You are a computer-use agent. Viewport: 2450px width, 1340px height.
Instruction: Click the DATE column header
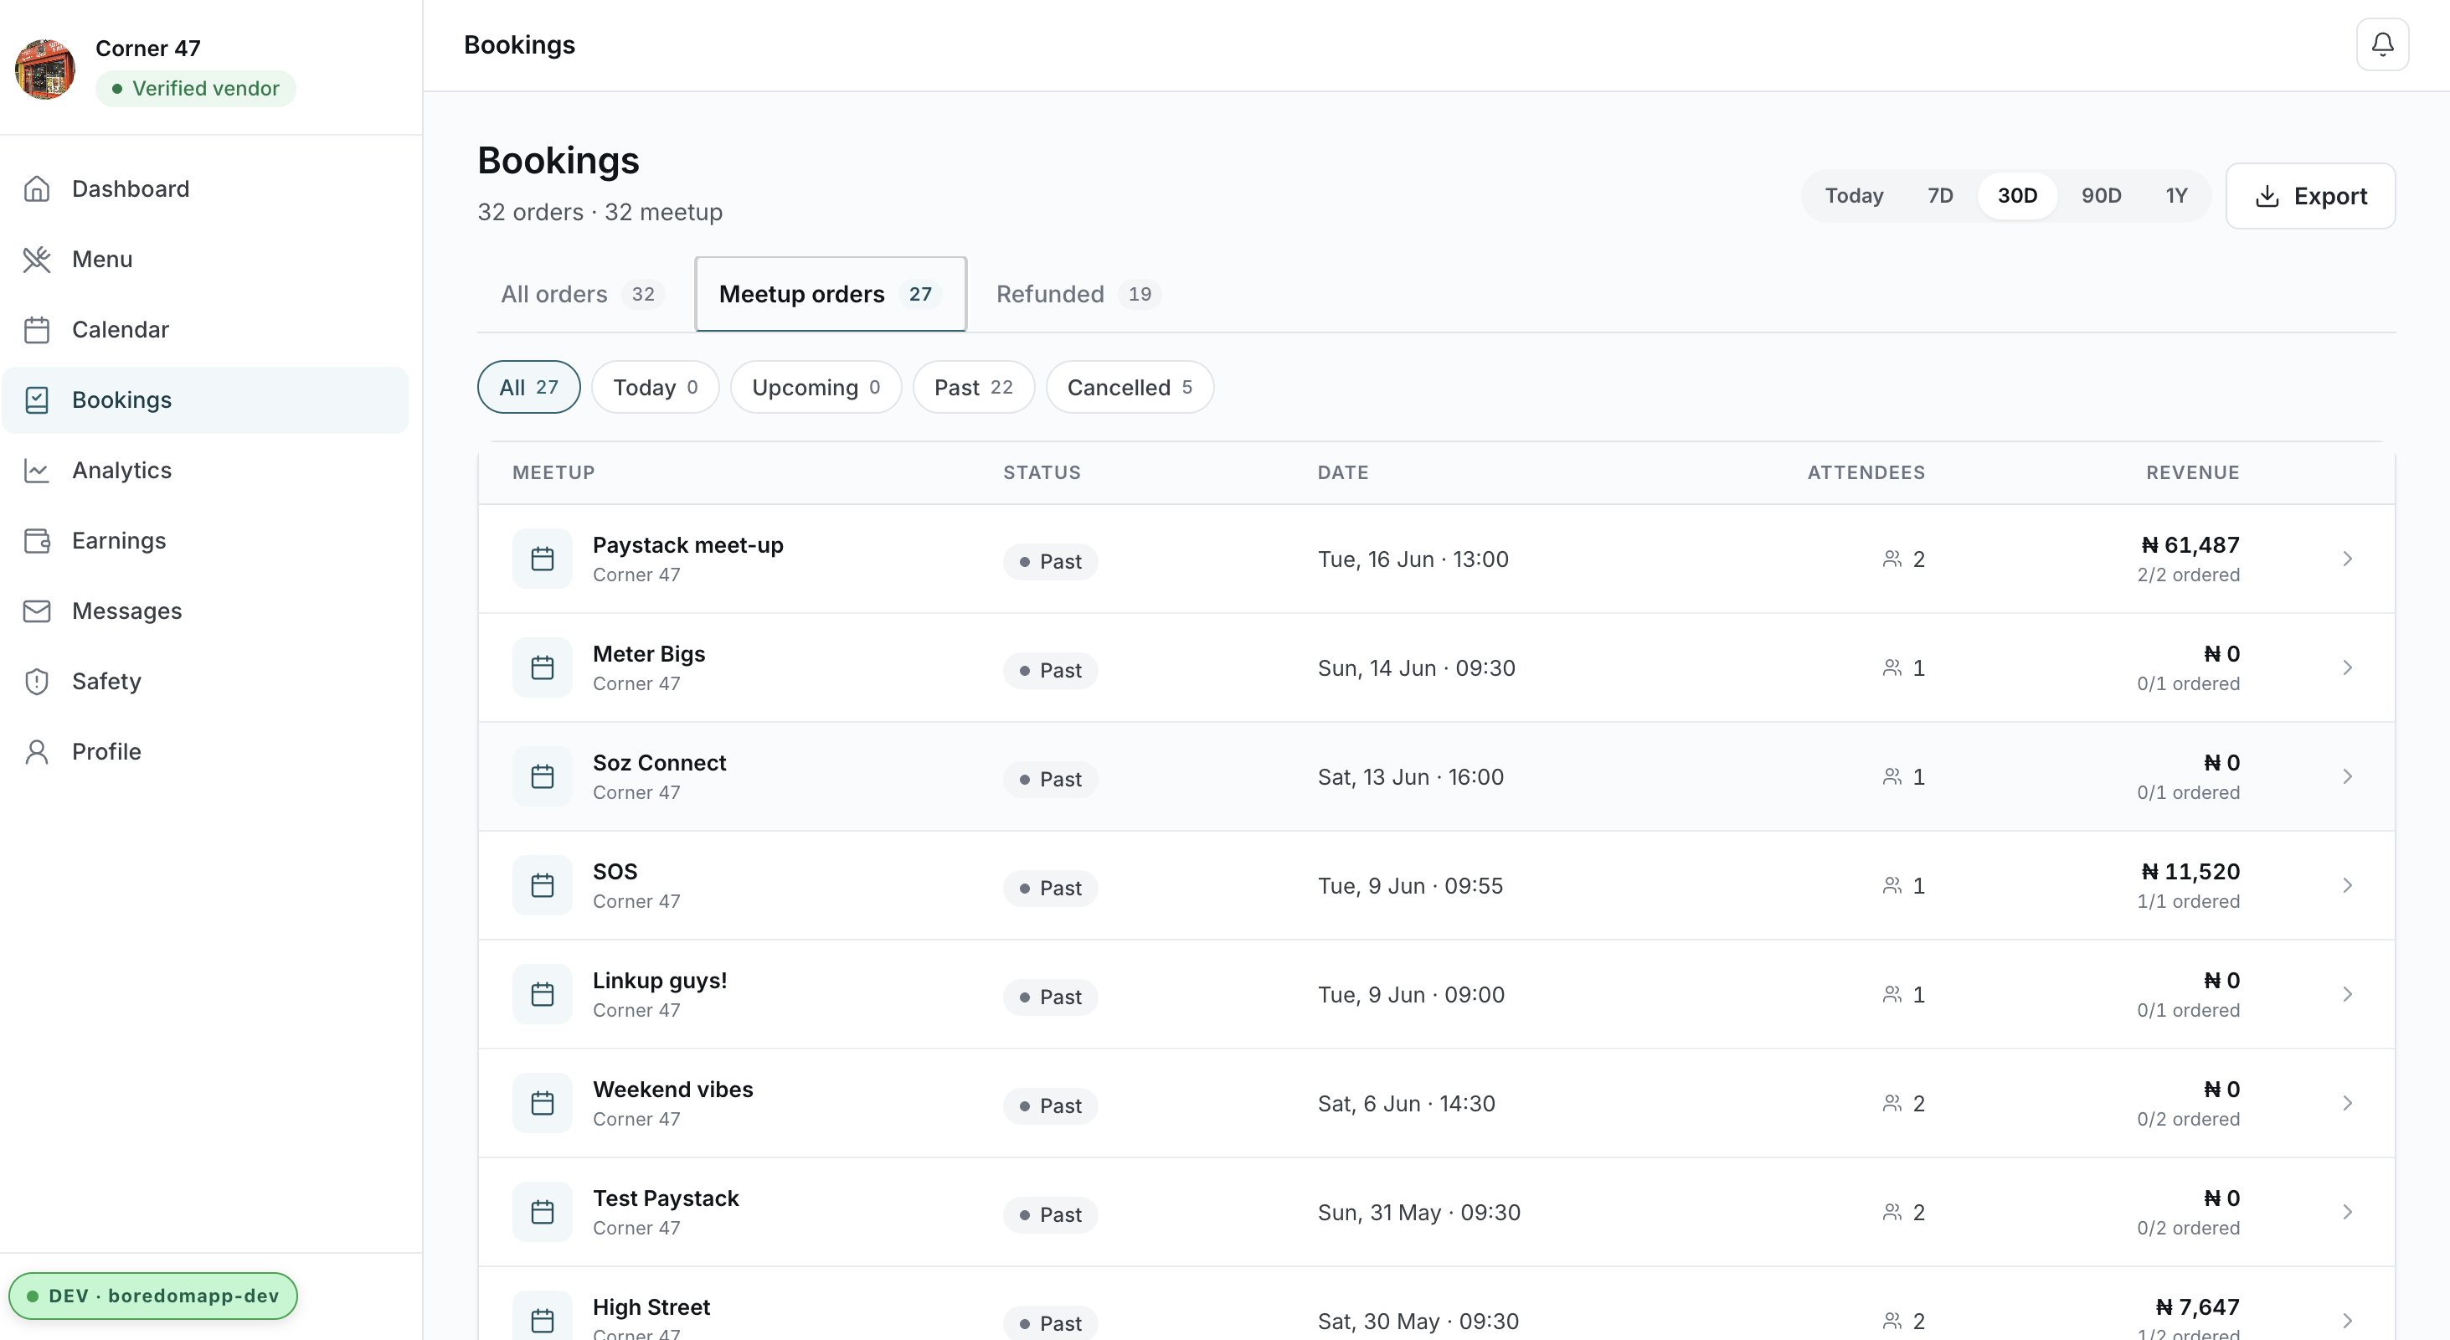point(1343,472)
